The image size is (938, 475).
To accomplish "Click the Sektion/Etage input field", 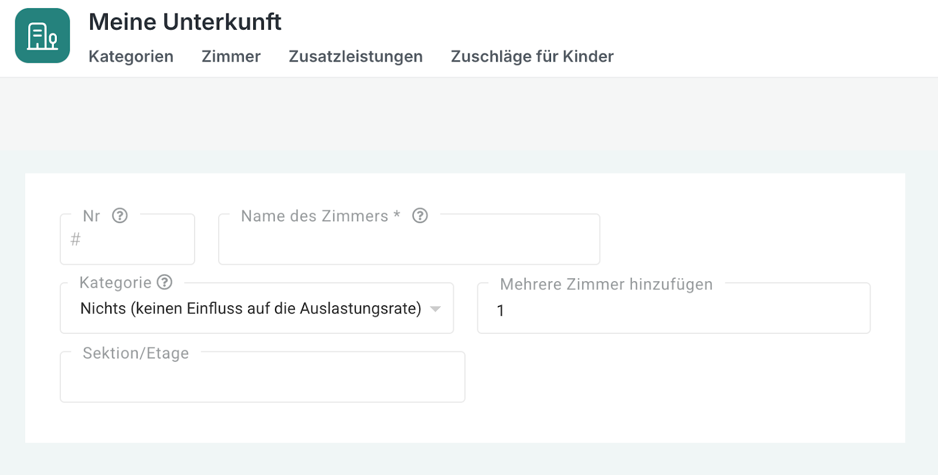I will pos(263,377).
